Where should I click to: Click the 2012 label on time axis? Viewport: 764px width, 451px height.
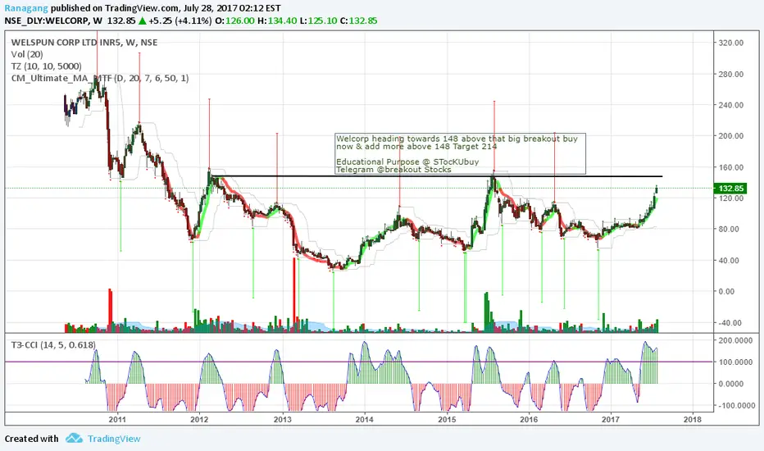pos(199,419)
